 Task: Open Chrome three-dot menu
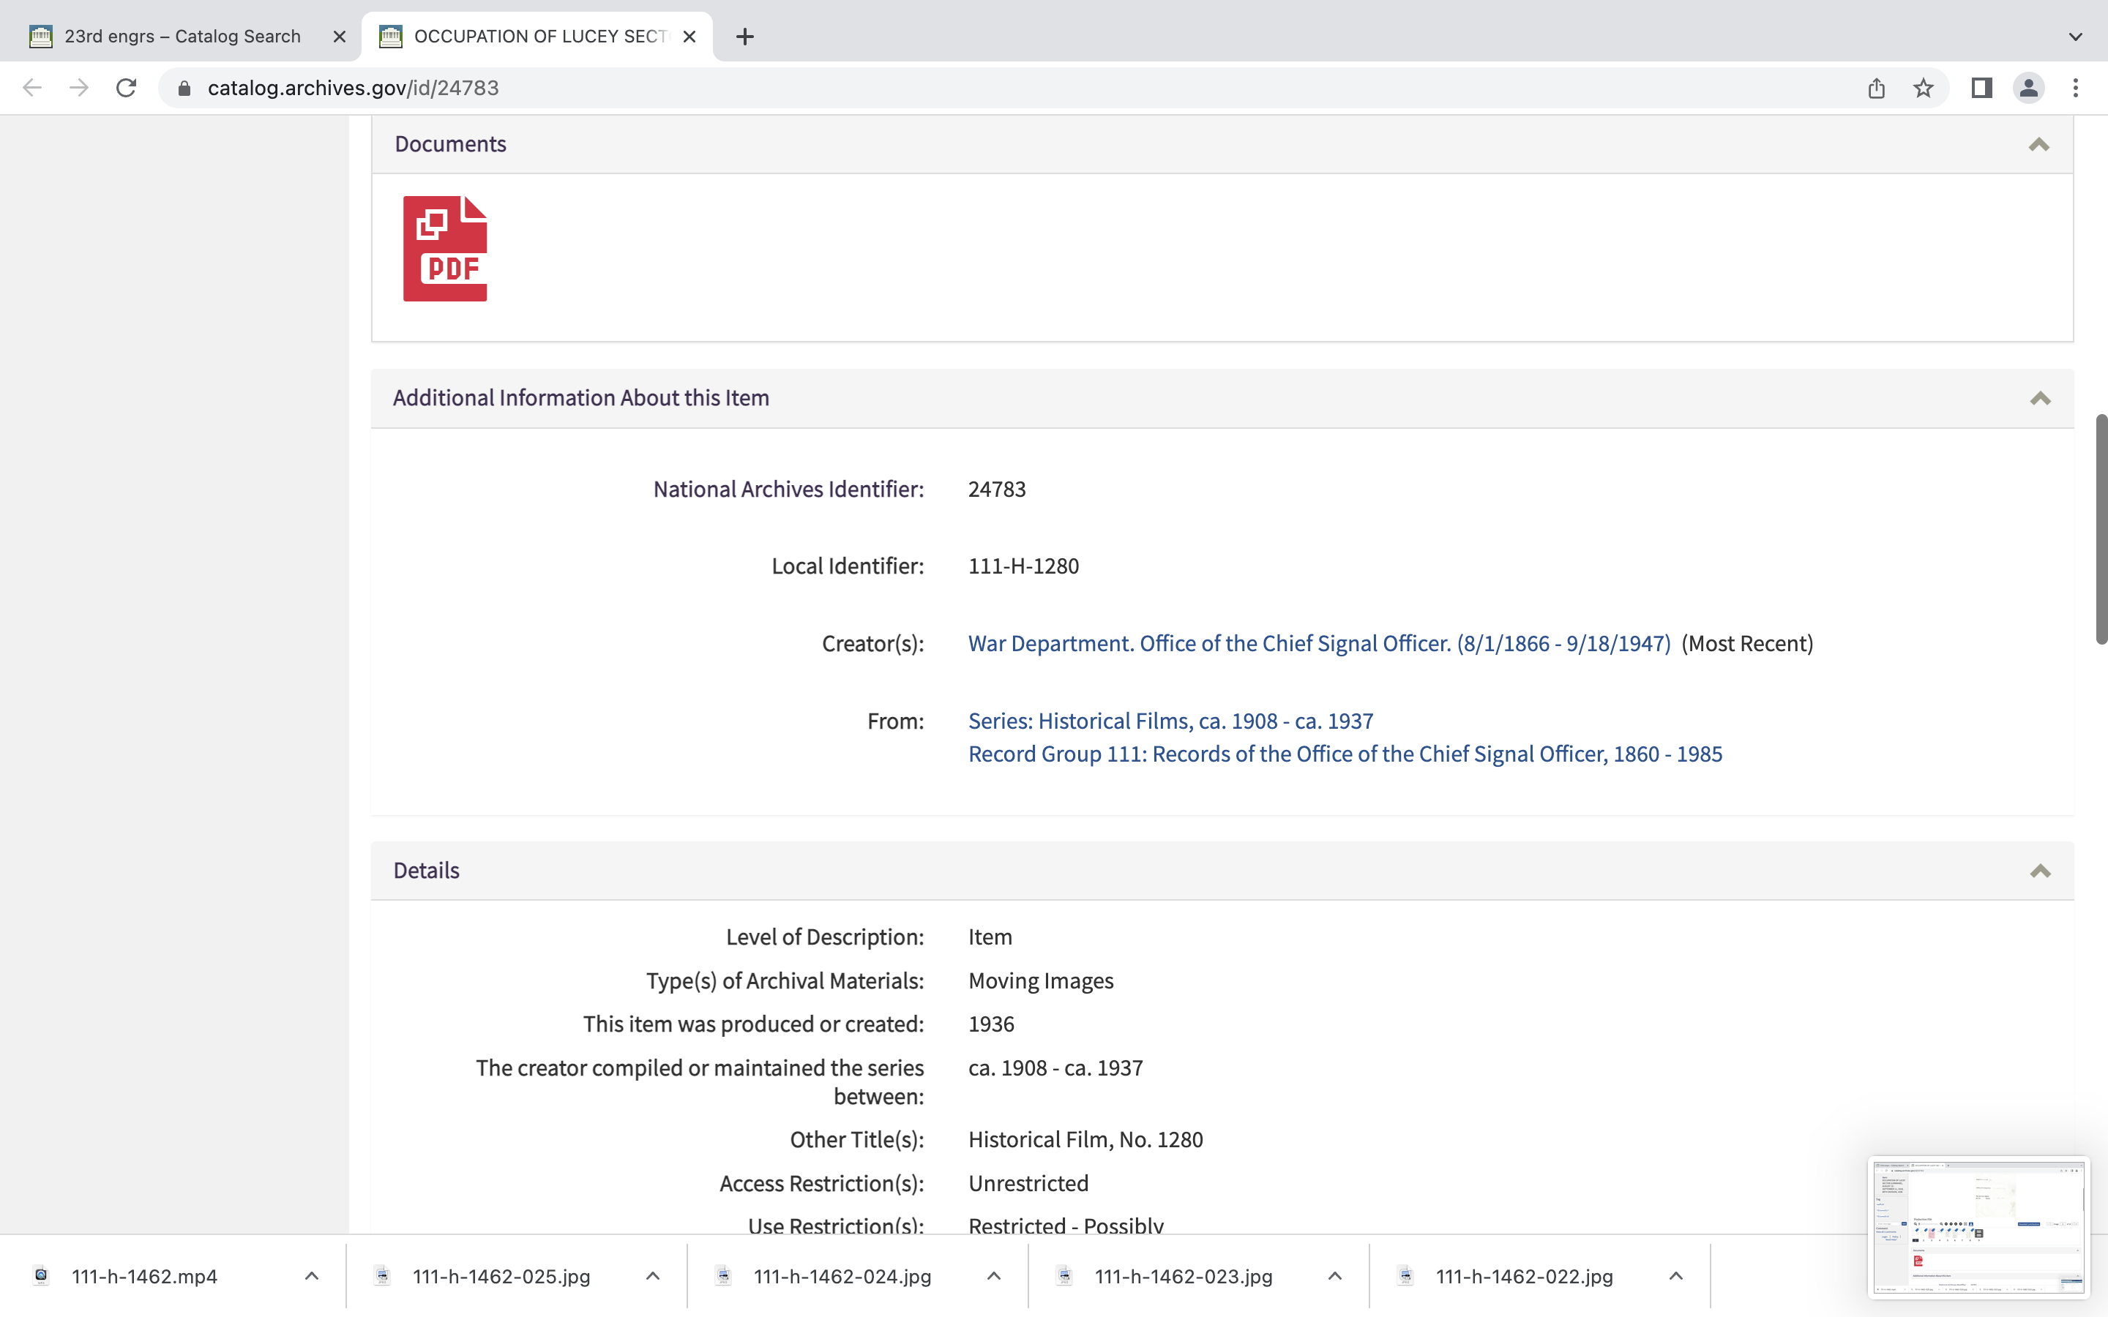[2076, 88]
